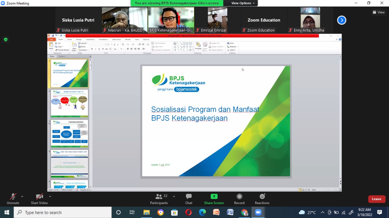Click the taskbar search box

pyautogui.click(x=63, y=212)
